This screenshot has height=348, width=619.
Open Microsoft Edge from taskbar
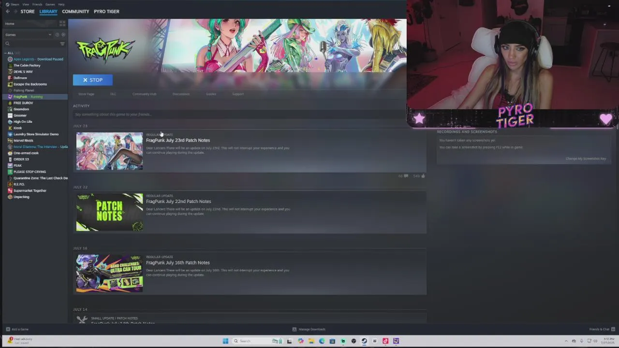click(x=322, y=341)
